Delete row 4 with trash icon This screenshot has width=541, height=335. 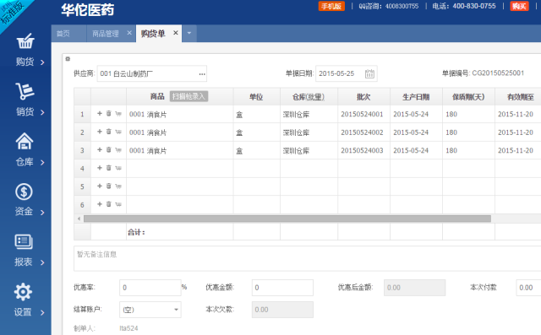point(109,168)
